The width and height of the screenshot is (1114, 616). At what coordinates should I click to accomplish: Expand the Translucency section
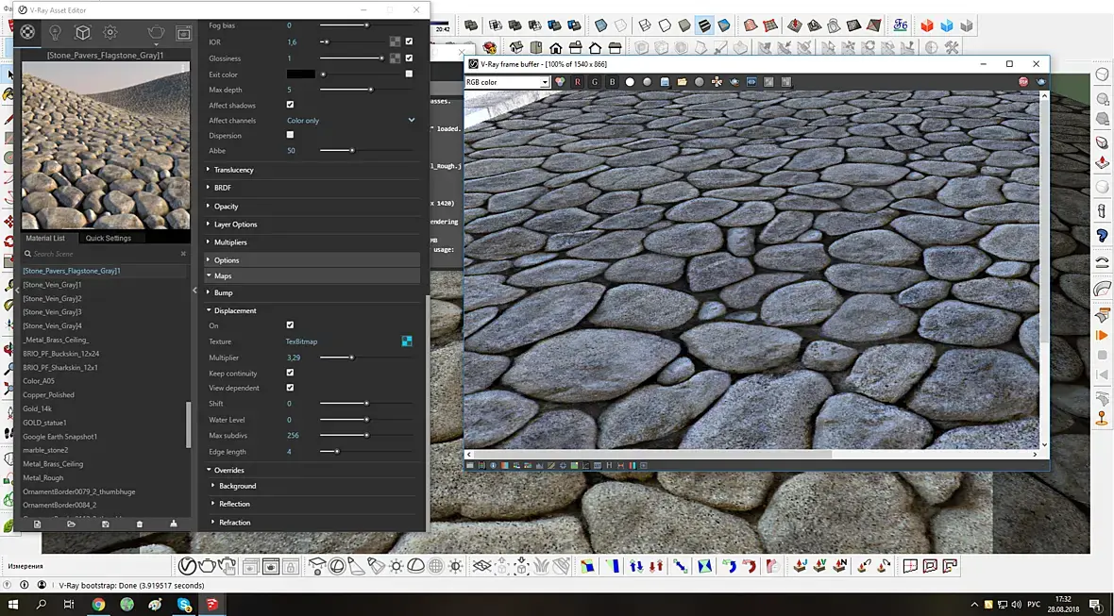click(233, 170)
